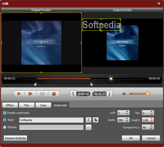Click the Cancel button
Screen dimensions: 164x147
tap(151, 138)
